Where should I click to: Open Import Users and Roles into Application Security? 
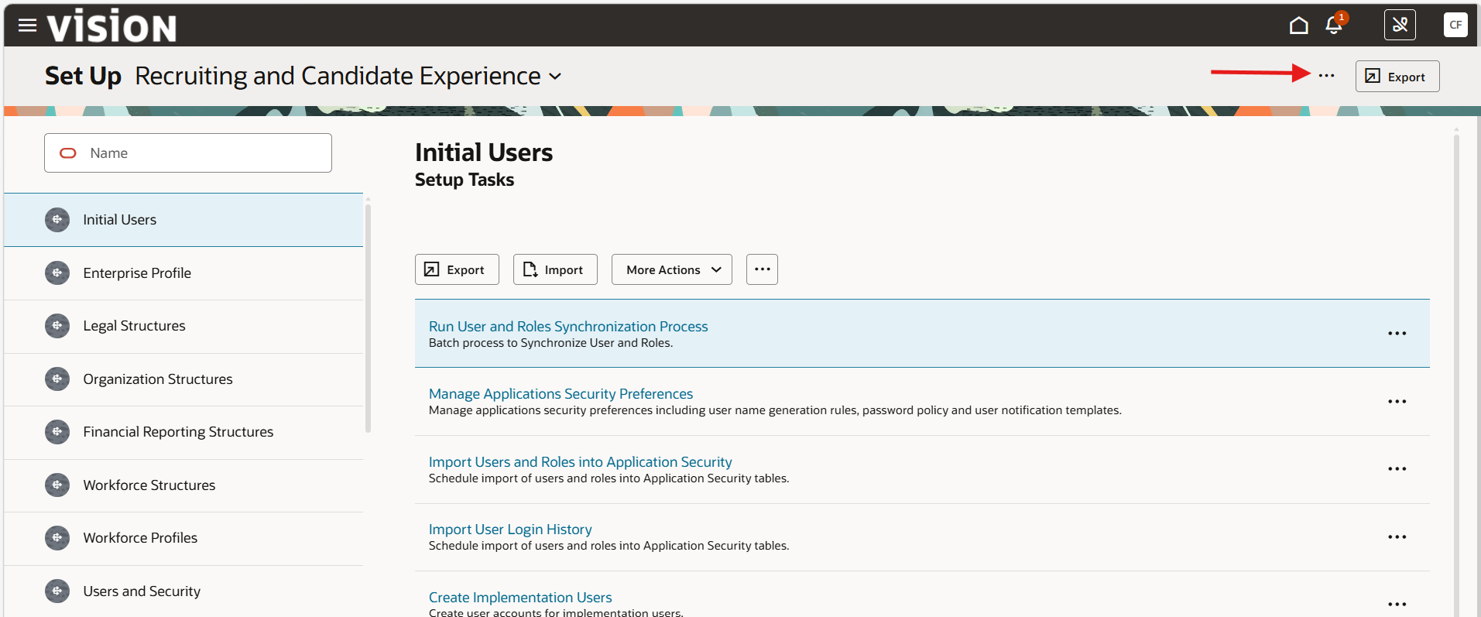(580, 462)
